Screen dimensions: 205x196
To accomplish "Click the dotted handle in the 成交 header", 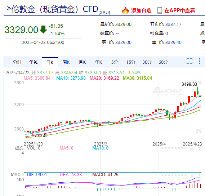I will 173,148.
